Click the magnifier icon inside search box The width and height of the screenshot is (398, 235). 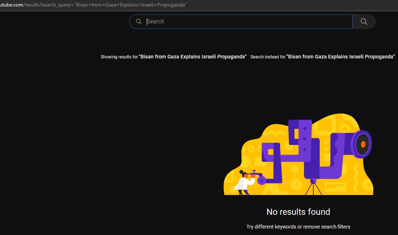click(138, 22)
